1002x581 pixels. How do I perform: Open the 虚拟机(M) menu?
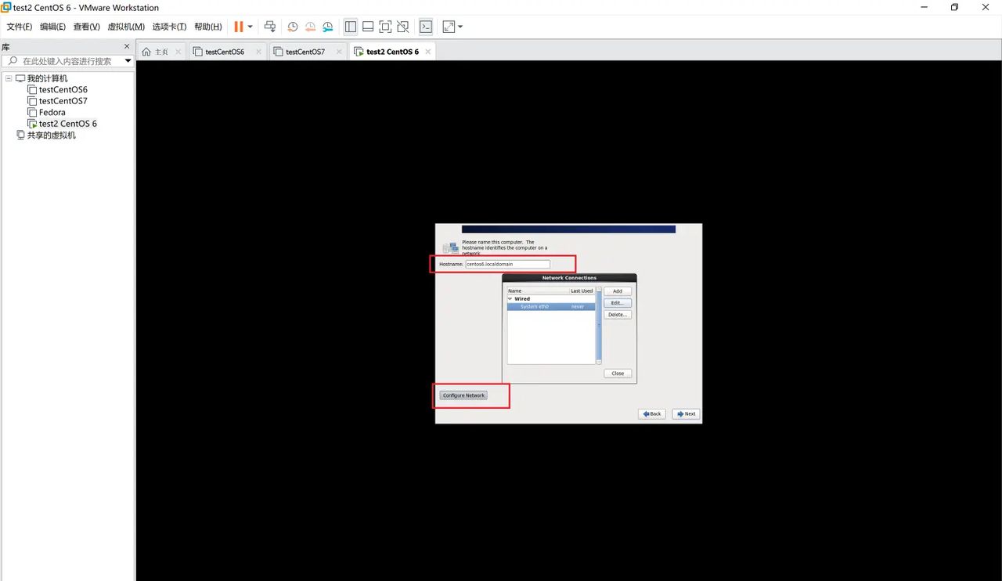(x=126, y=27)
